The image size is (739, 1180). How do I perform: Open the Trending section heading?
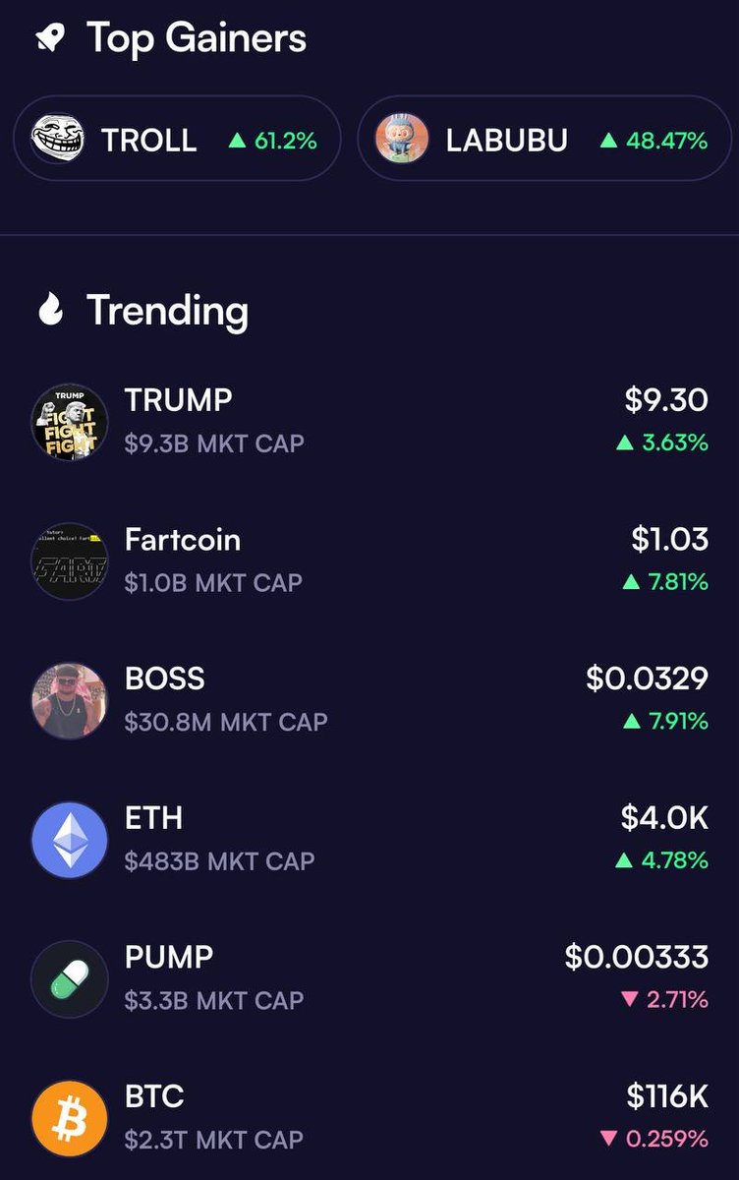pyautogui.click(x=167, y=311)
